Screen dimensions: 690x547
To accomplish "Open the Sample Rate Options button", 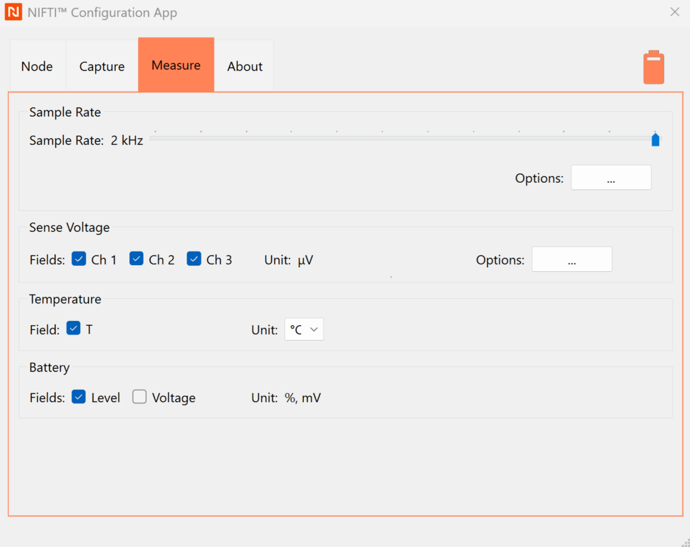I will [x=610, y=177].
